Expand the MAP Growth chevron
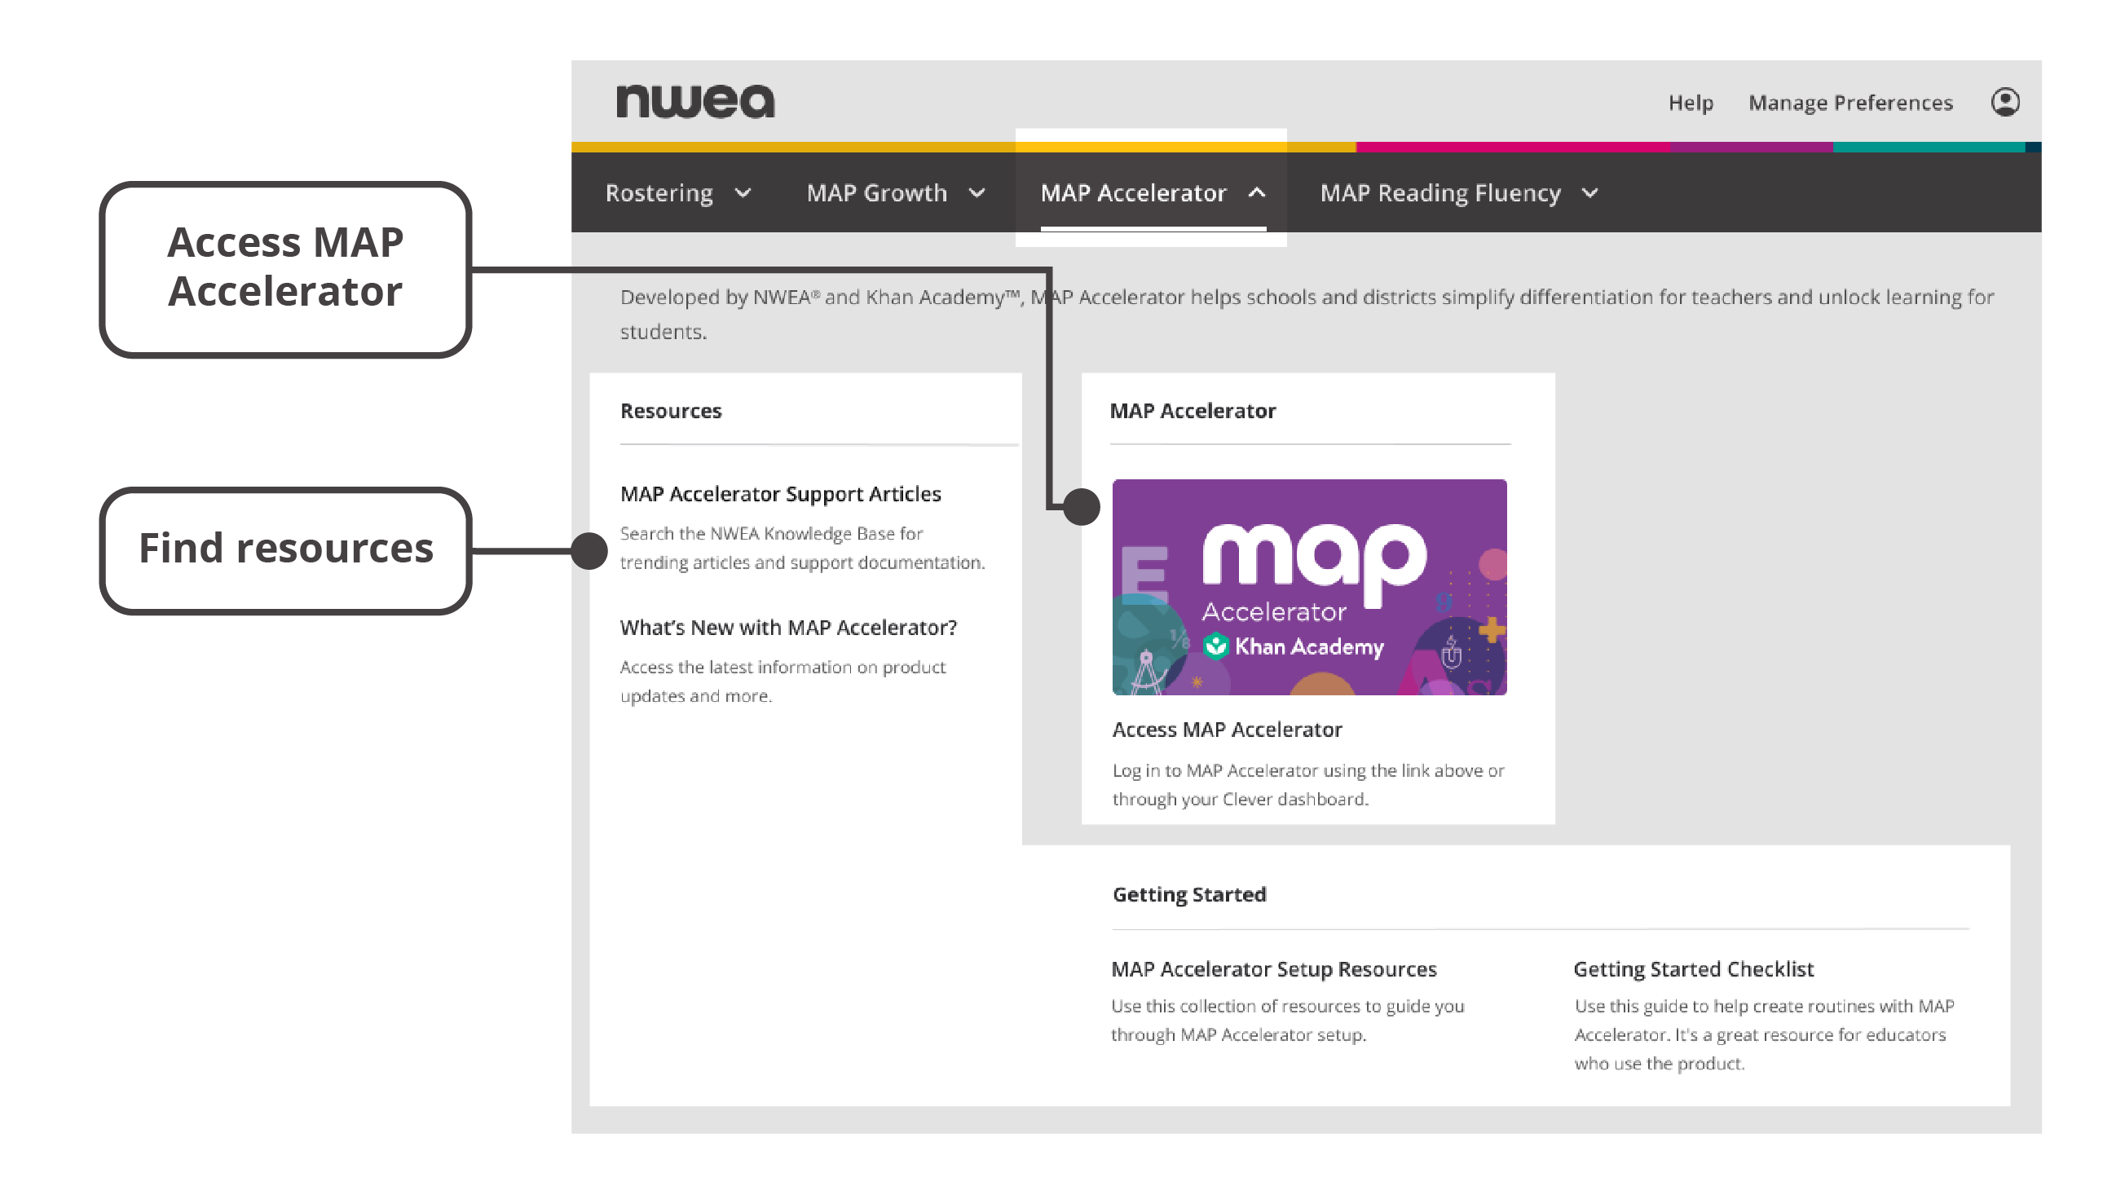Screen dimensions: 2103x1195 [x=977, y=193]
